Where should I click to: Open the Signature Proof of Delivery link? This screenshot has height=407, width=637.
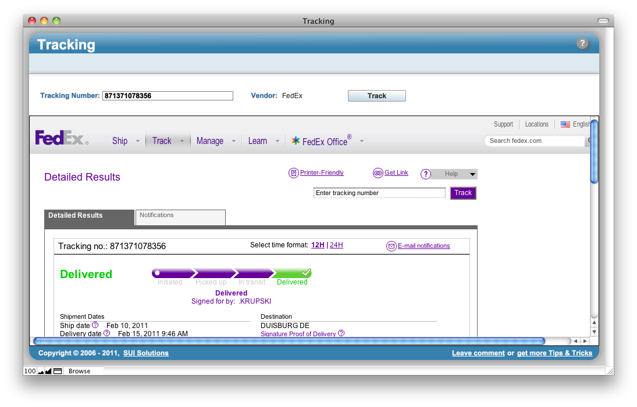click(x=298, y=334)
